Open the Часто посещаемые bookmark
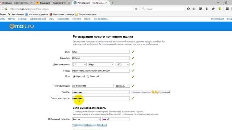The height and width of the screenshot is (130, 232). coord(37,14)
